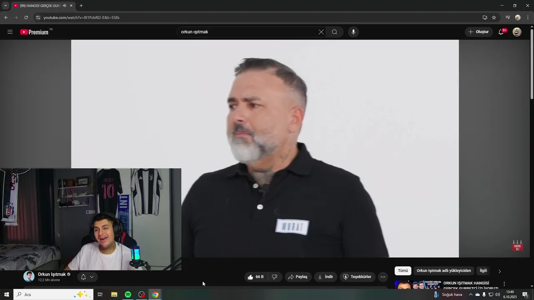Open Chrome media control icon

click(508, 17)
